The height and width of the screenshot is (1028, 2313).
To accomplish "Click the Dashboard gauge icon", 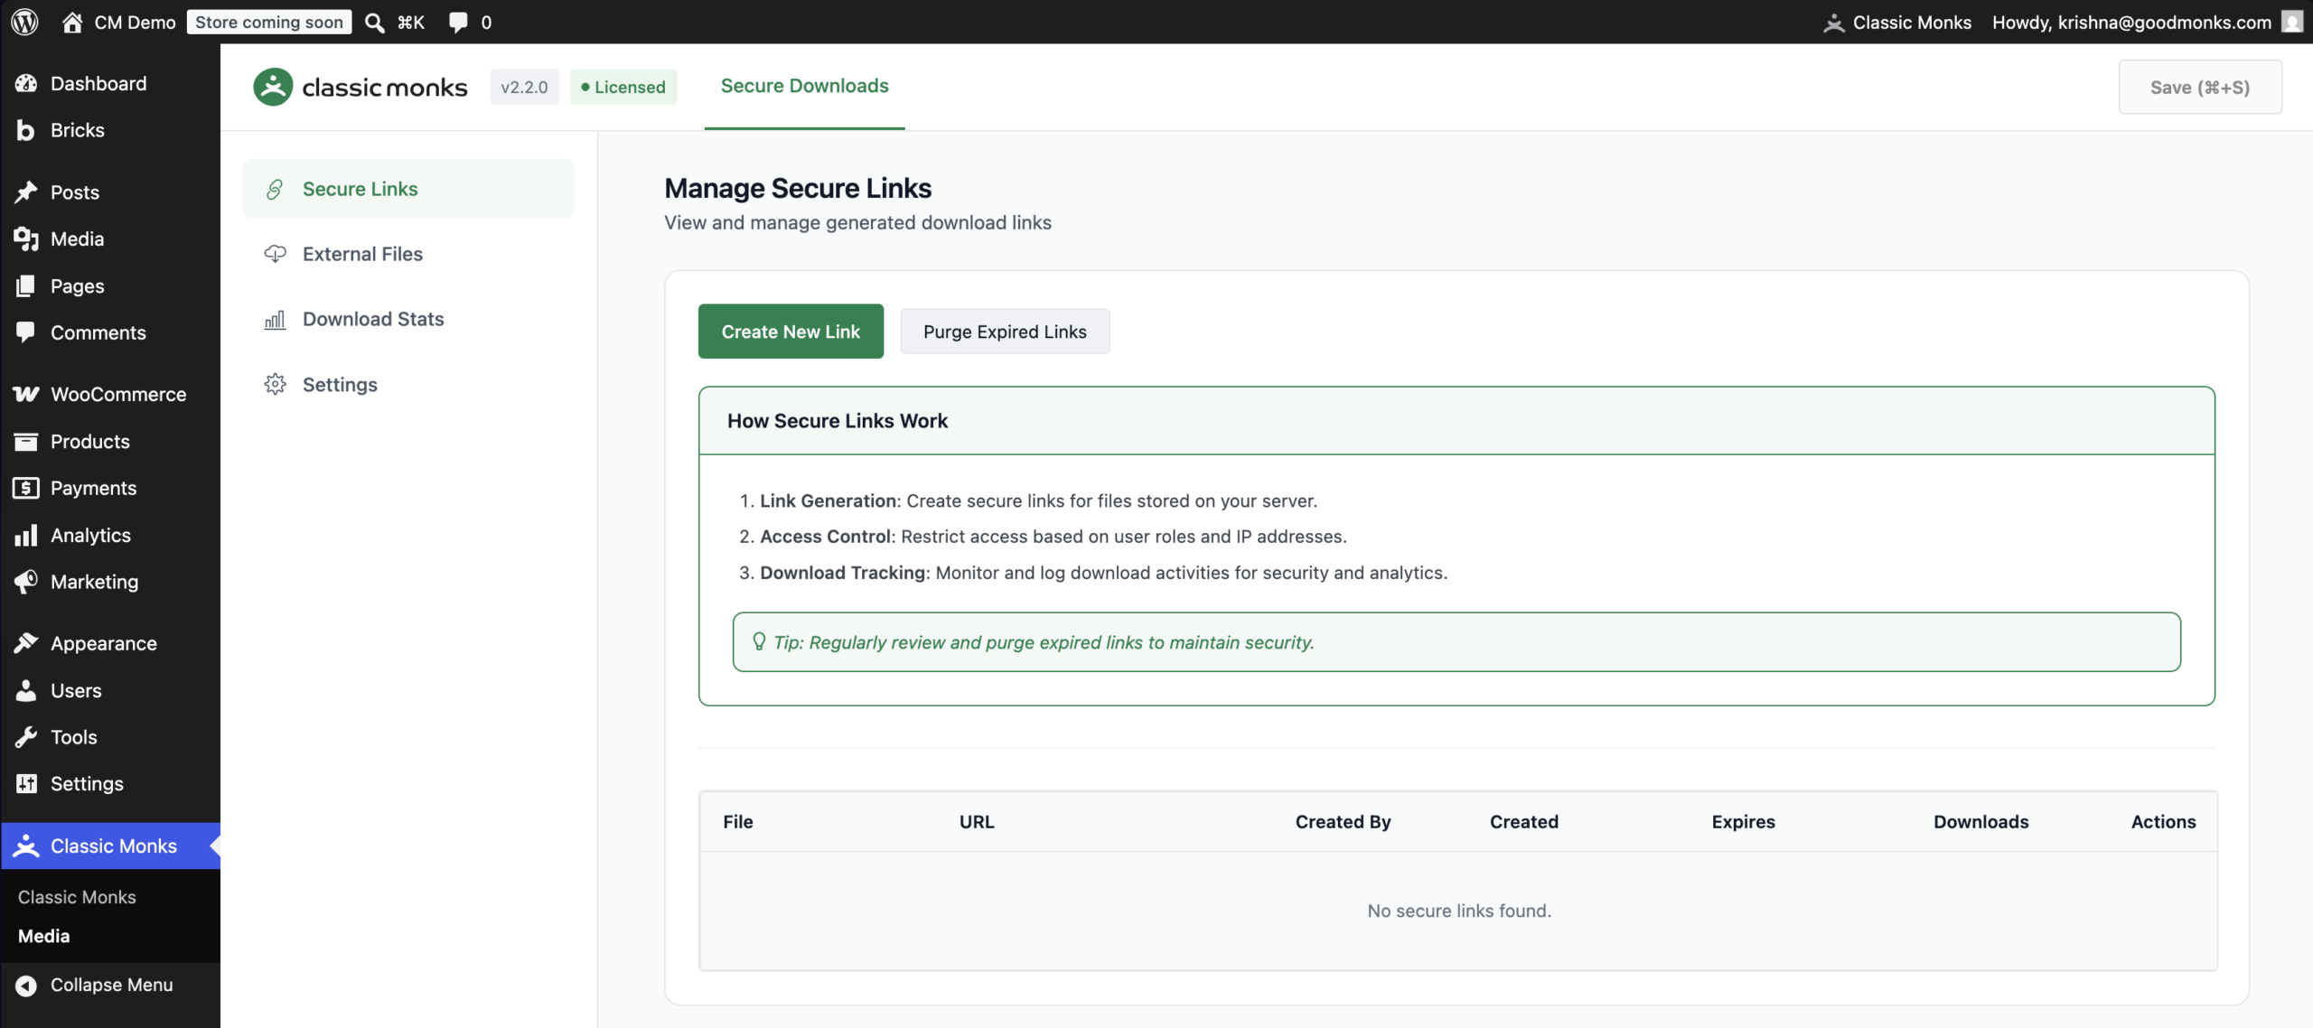I will pos(26,83).
